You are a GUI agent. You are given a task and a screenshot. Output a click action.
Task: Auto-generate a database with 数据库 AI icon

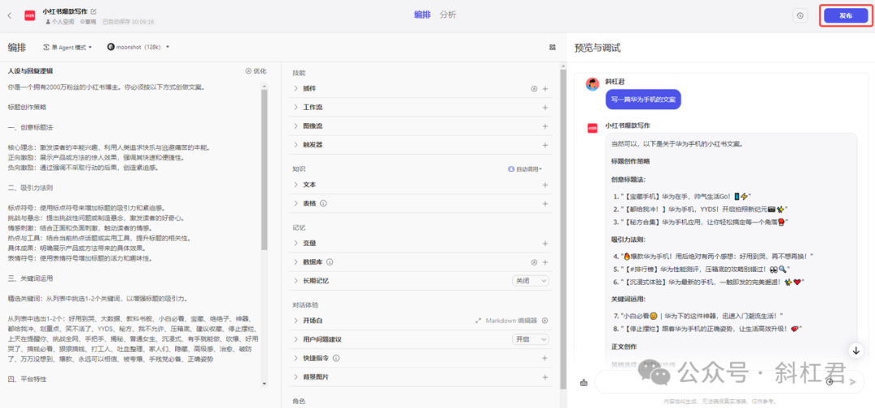pos(533,262)
